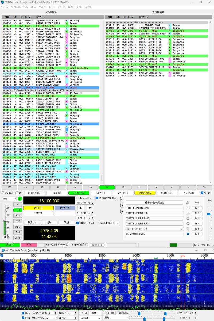This screenshot has width=214, height=321.
Task: Switch to the 160 meter band button
Action: (x=9, y=188)
